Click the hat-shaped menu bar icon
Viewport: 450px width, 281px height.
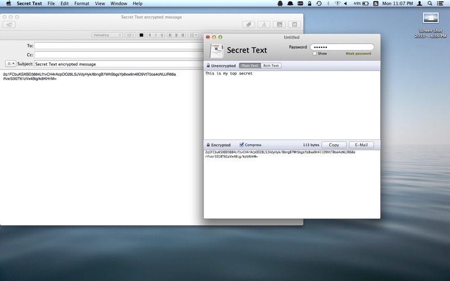(x=290, y=3)
